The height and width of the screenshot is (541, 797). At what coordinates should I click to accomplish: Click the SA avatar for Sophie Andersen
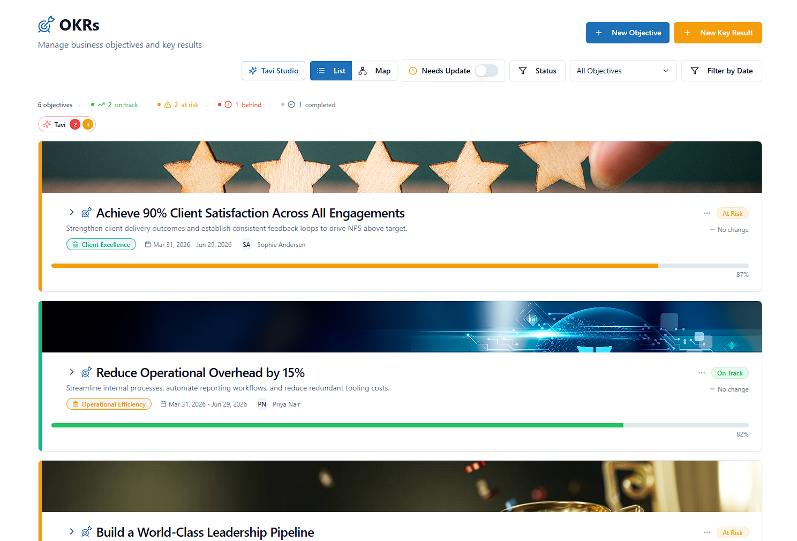coord(246,244)
